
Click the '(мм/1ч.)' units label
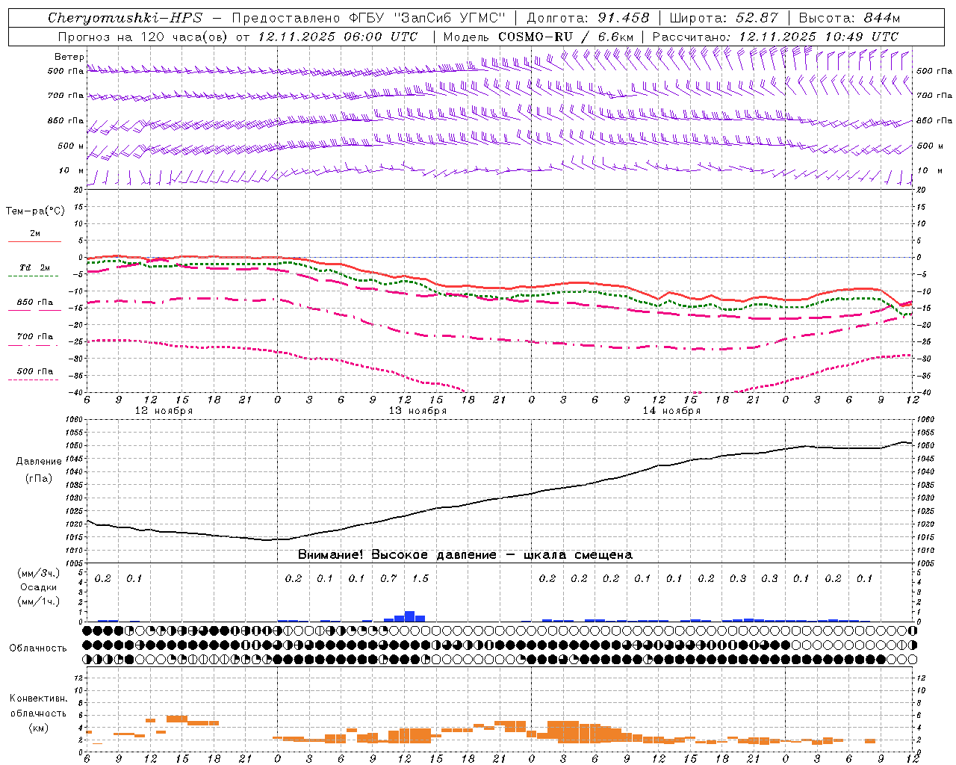[39, 601]
